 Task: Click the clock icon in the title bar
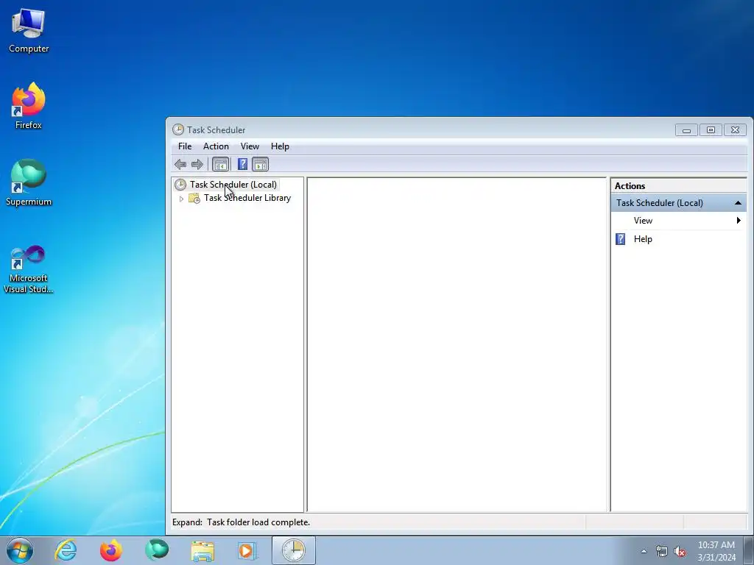coord(178,129)
